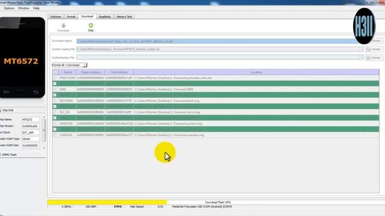Click the Ext Clock field EXT_26M
385x216 pixels.
click(31, 133)
